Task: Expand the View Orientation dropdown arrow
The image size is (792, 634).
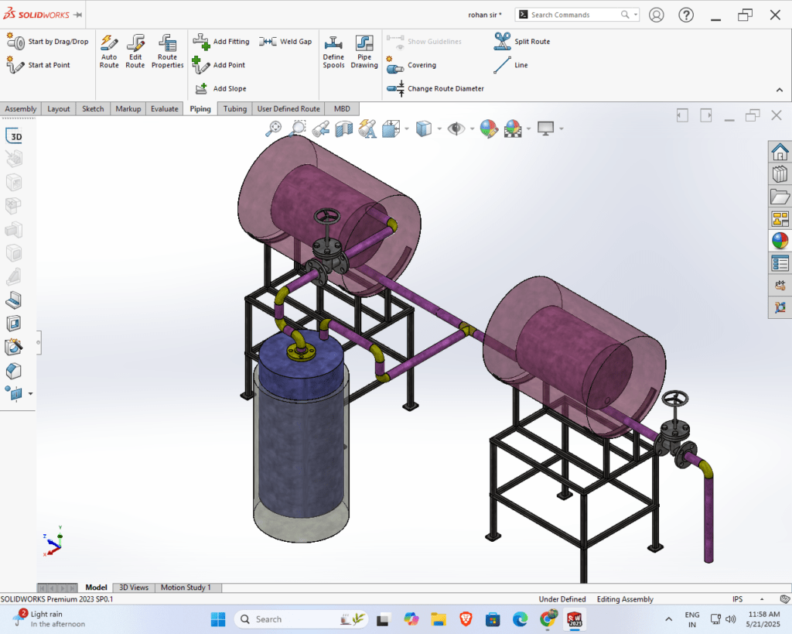Action: [407, 129]
